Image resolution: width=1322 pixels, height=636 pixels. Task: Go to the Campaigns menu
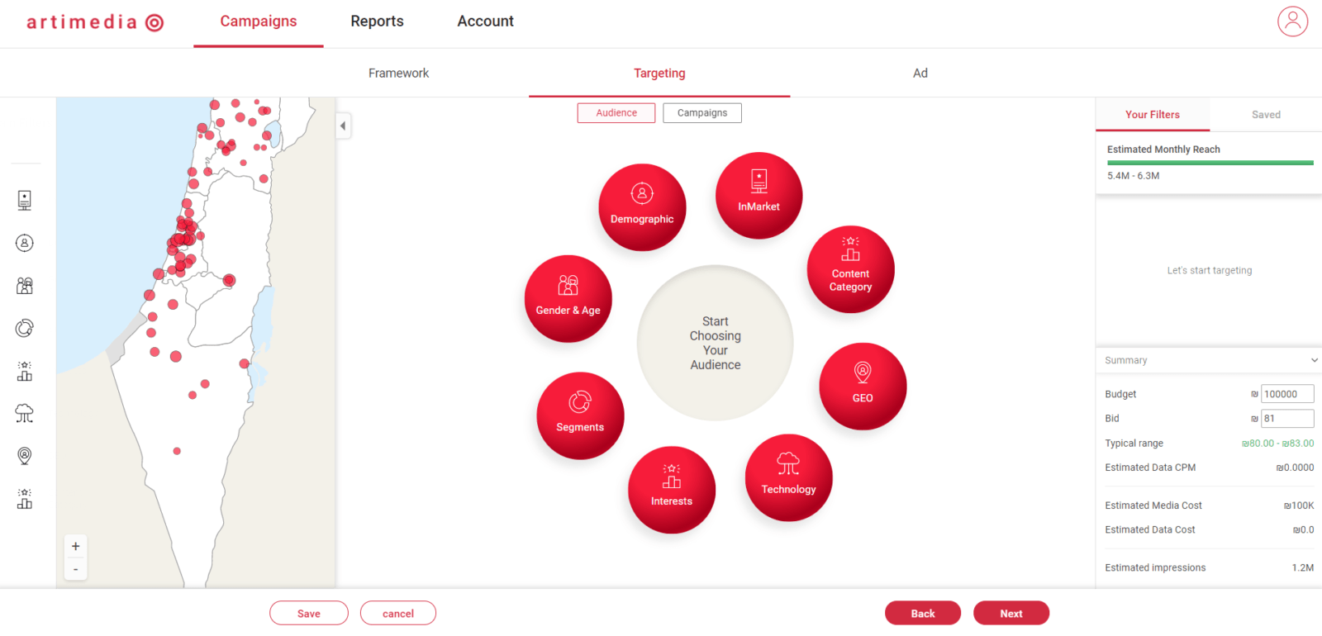click(259, 21)
